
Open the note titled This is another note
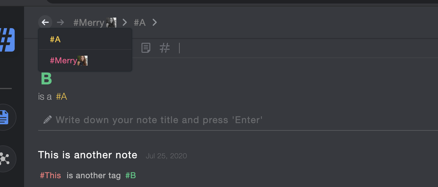[x=88, y=155]
